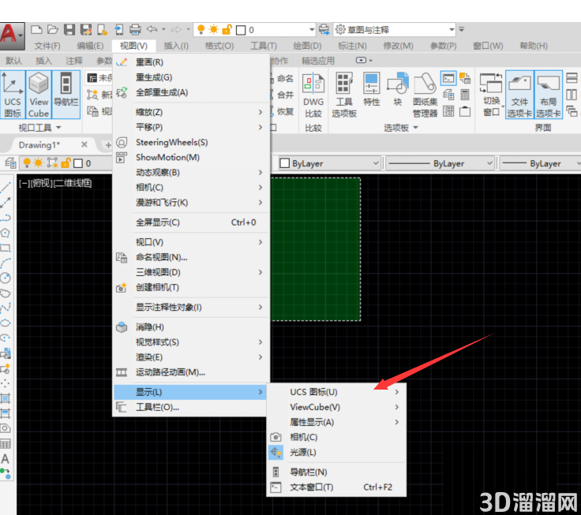The width and height of the screenshot is (581, 515).
Task: Choose 文本窗口(T) in submenu
Action: tap(336, 487)
